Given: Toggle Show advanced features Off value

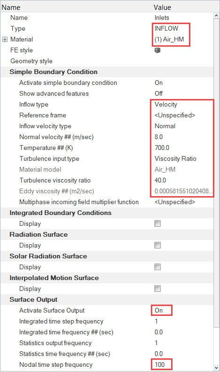Looking at the screenshot, I should [x=159, y=93].
